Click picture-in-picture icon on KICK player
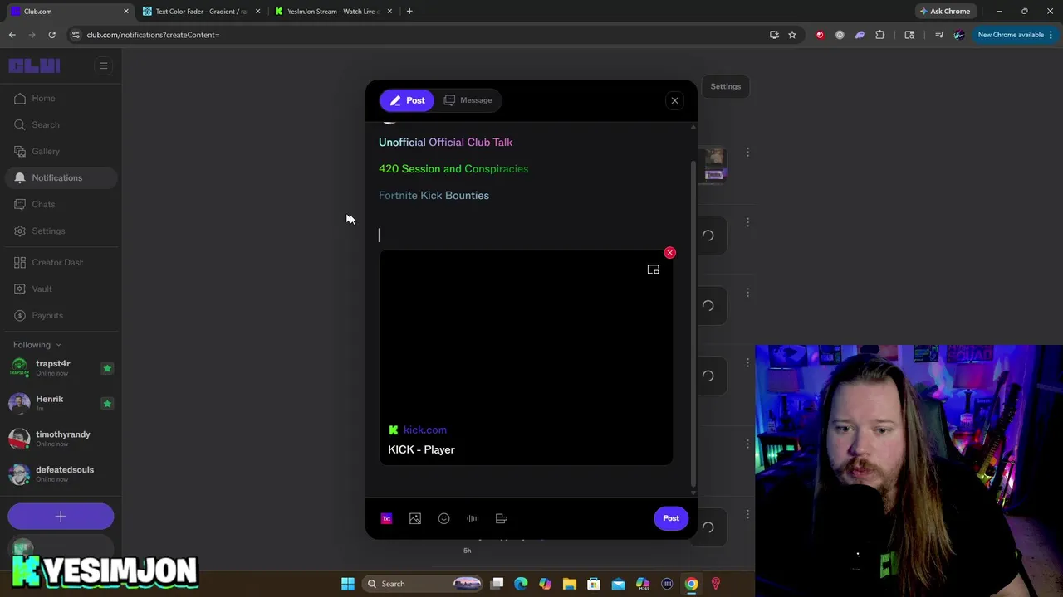This screenshot has height=597, width=1063. (654, 269)
